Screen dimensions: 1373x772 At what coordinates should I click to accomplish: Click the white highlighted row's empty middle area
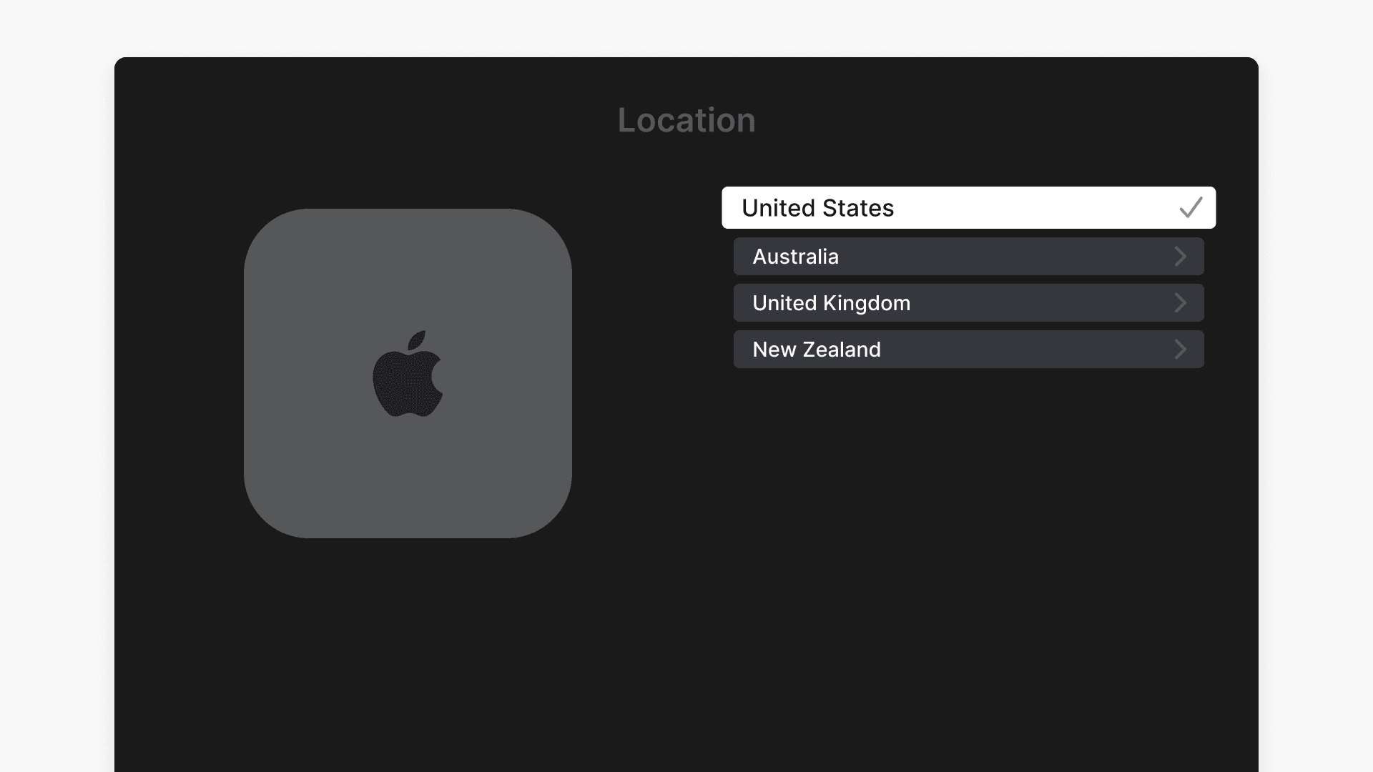tap(1037, 208)
